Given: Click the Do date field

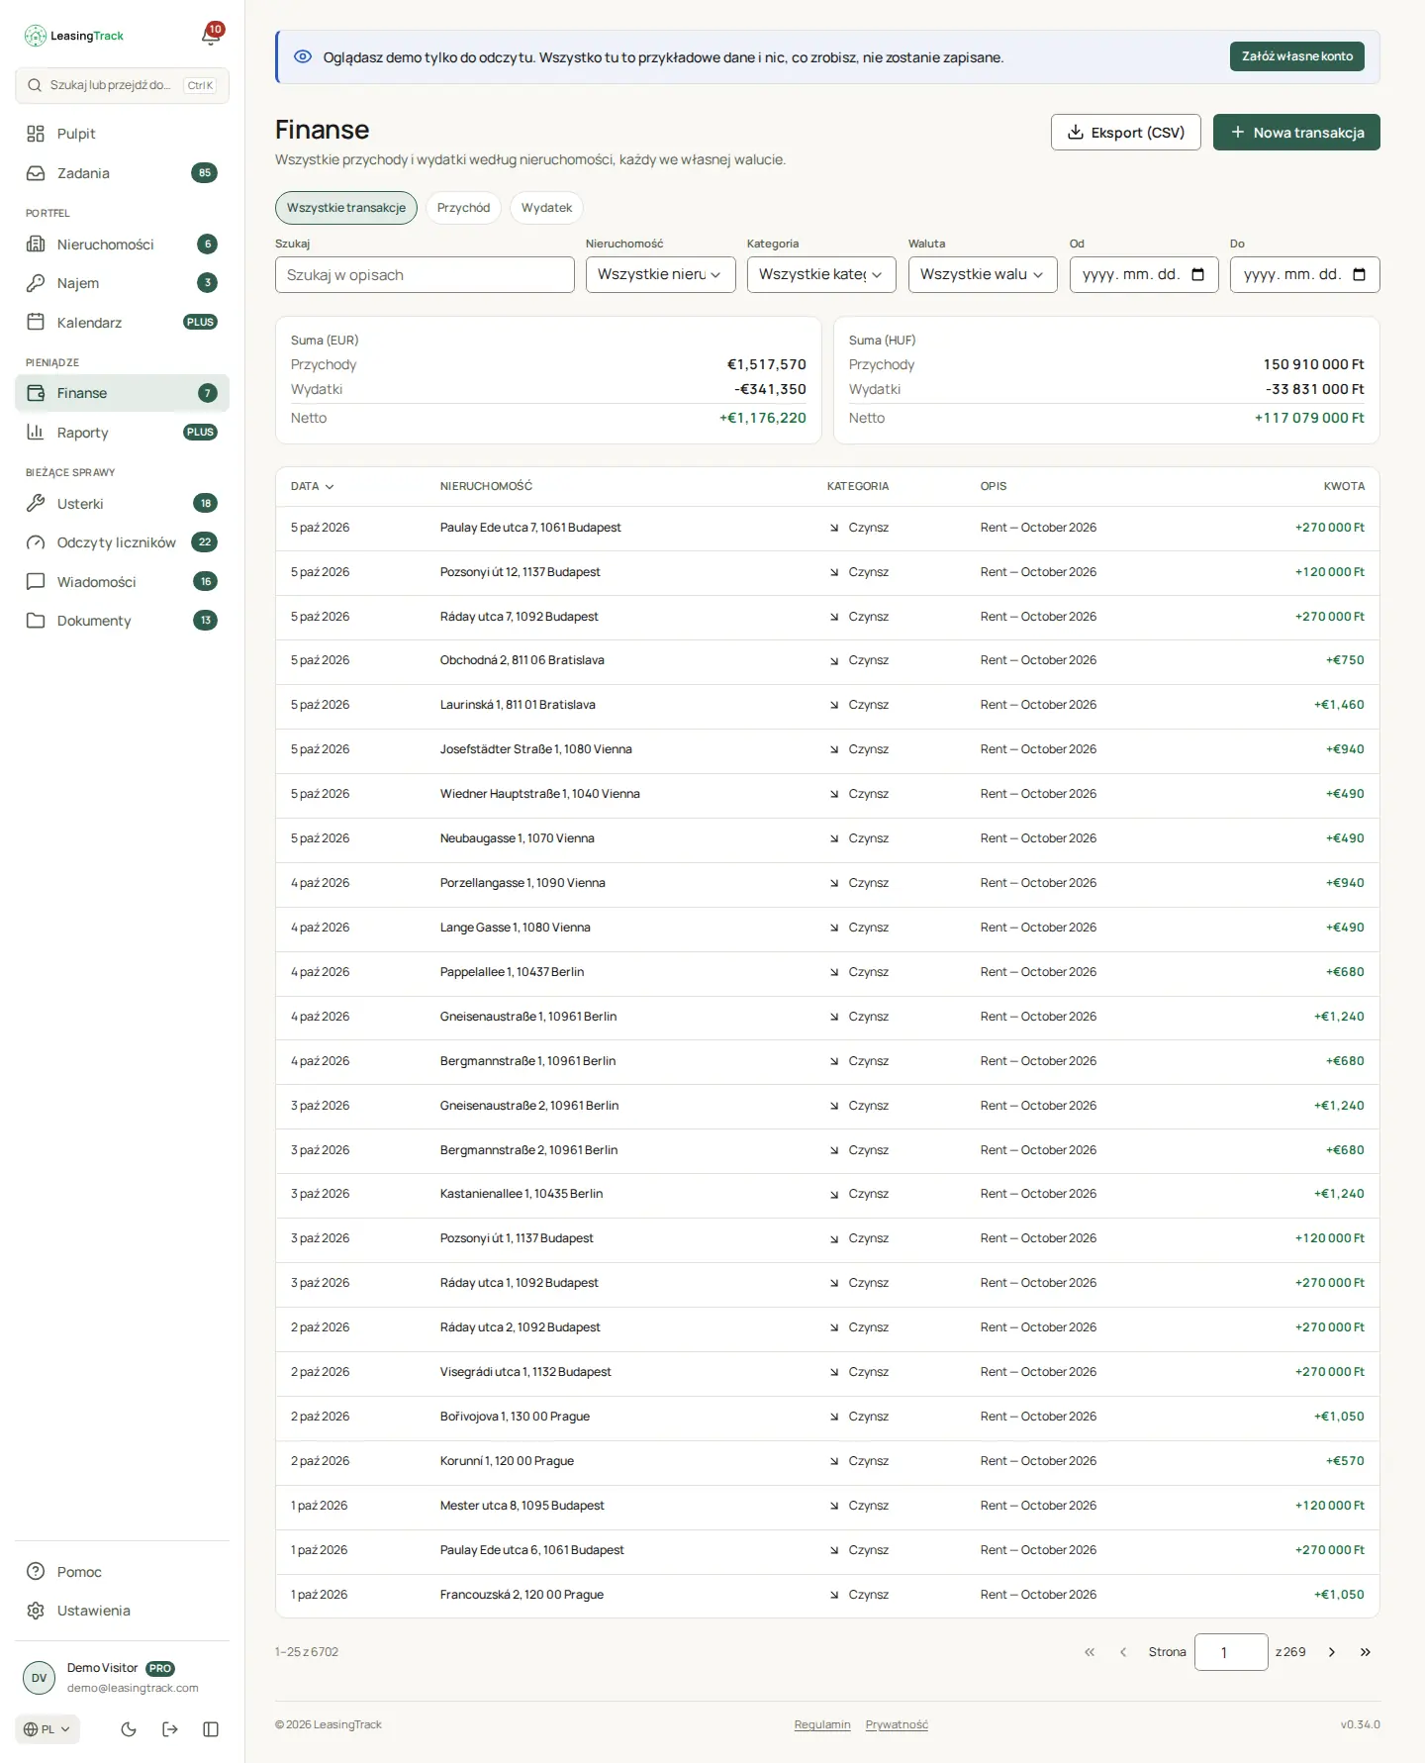Looking at the screenshot, I should click(x=1304, y=274).
